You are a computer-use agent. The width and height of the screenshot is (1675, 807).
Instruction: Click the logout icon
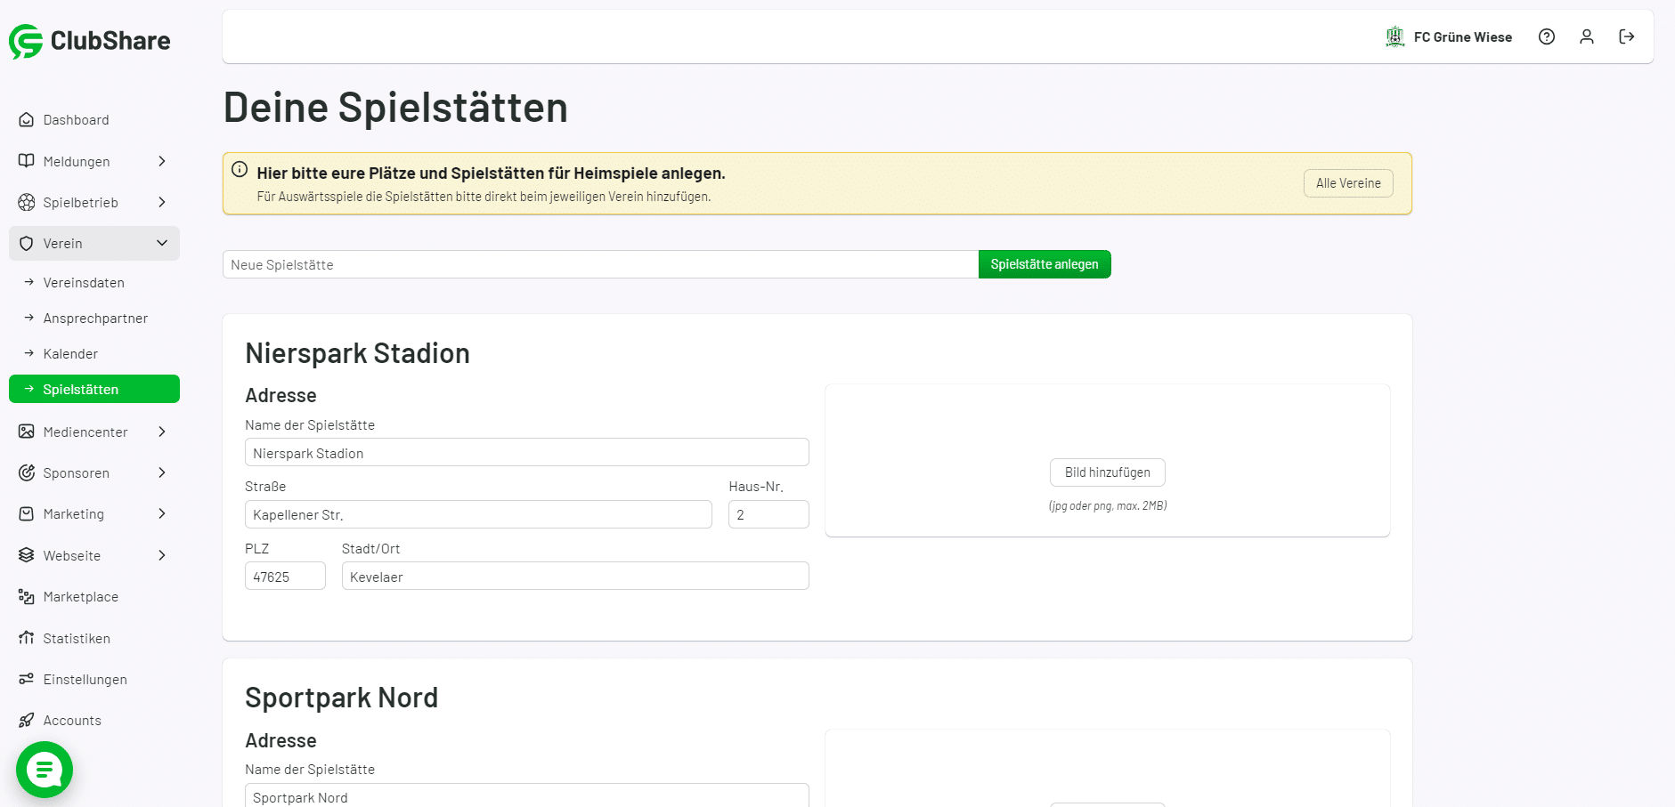(1627, 36)
